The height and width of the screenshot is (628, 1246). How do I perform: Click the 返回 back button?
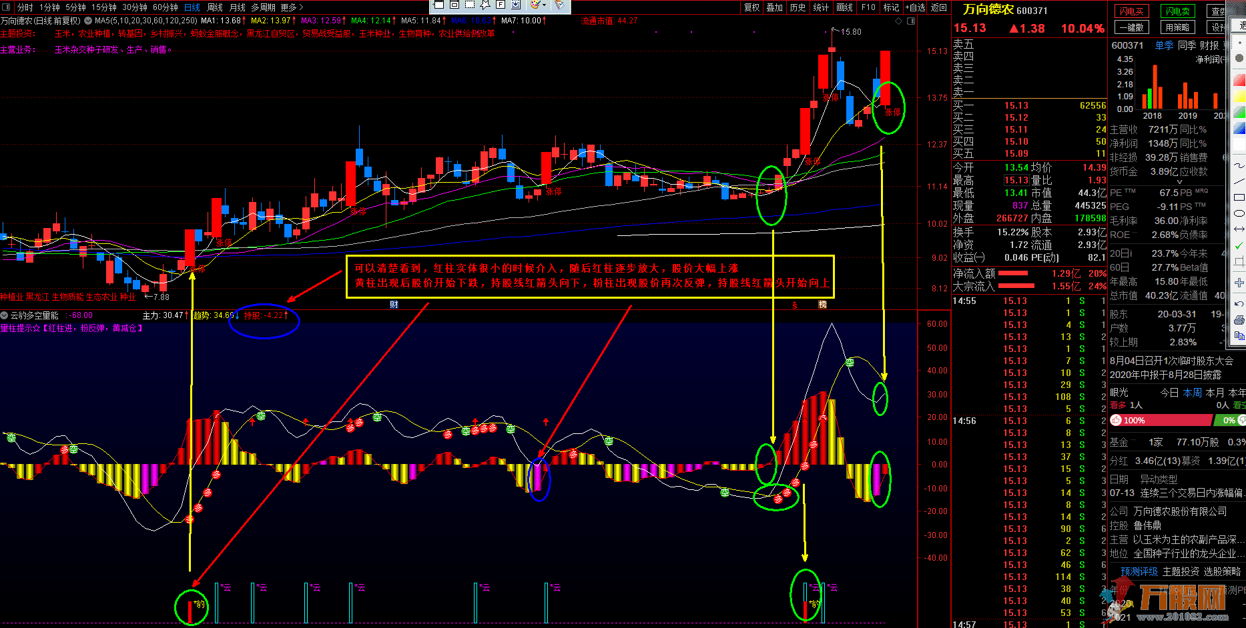pos(939,7)
